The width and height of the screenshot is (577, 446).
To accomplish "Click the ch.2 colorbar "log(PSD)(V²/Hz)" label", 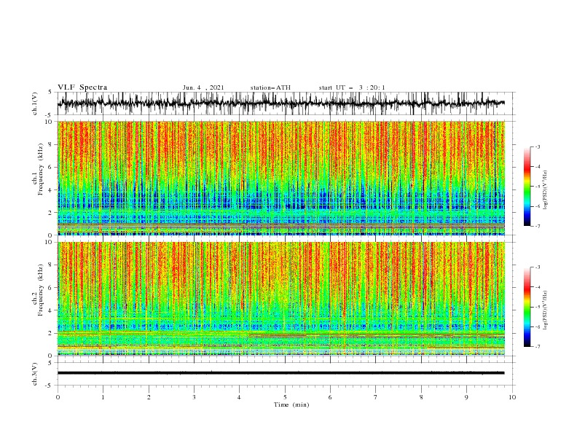I will pos(545,310).
